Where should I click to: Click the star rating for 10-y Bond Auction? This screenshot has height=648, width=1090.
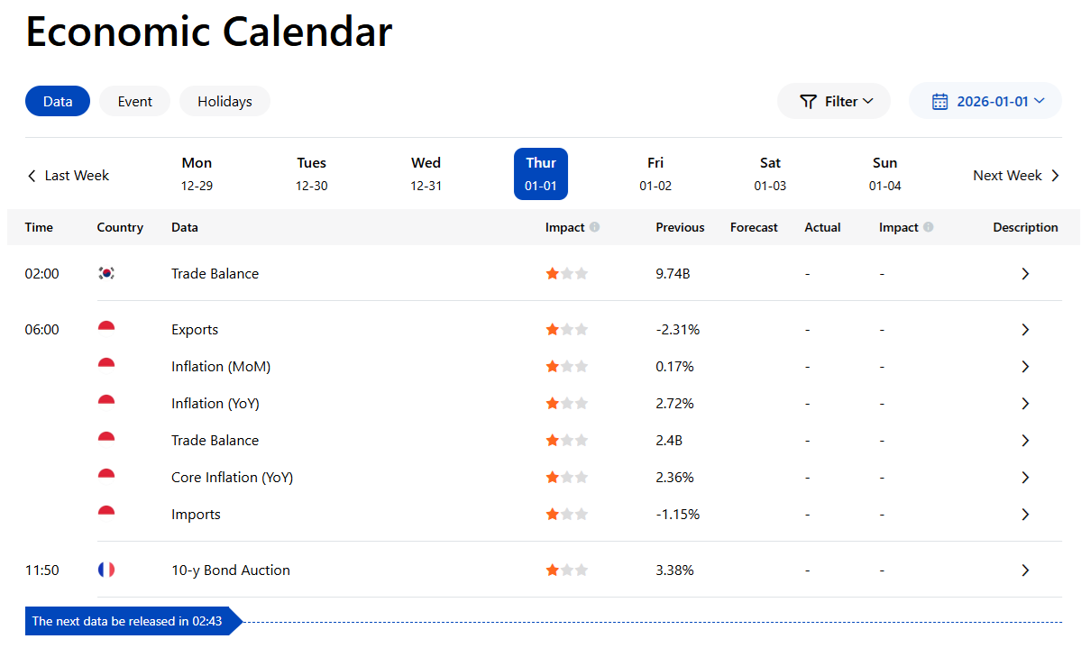[566, 570]
